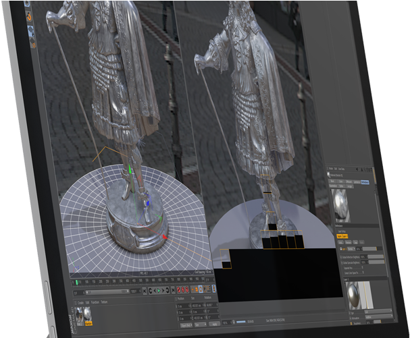Click the Size X coordinate field

coord(197,306)
